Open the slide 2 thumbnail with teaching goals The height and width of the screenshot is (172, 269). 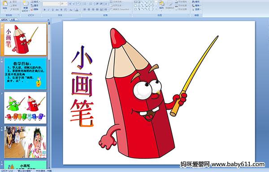26,74
